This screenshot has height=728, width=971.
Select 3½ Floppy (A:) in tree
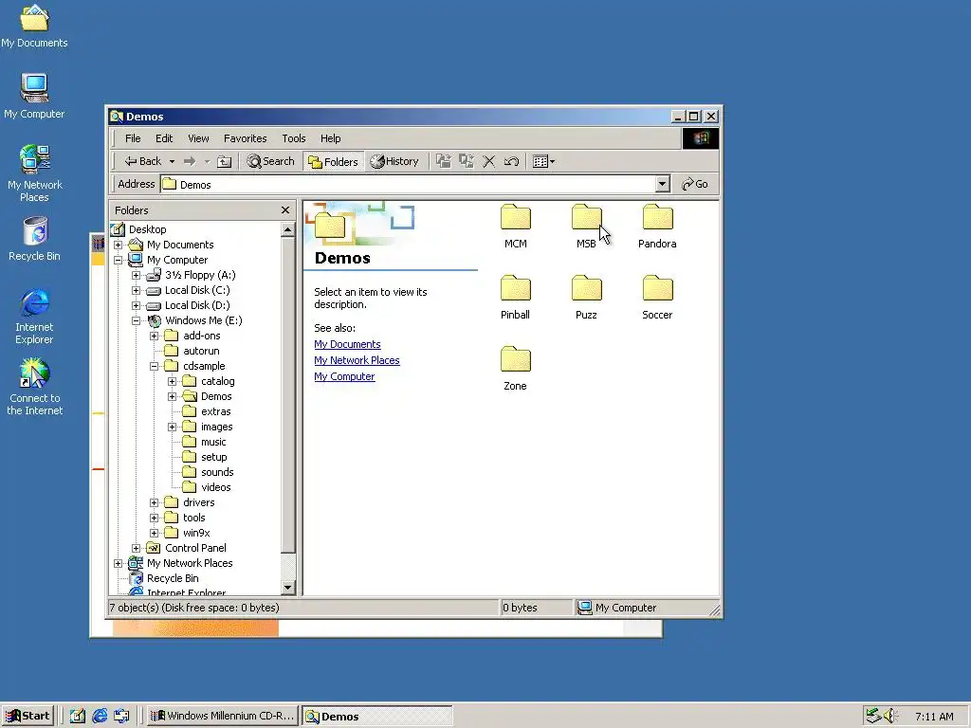click(199, 275)
